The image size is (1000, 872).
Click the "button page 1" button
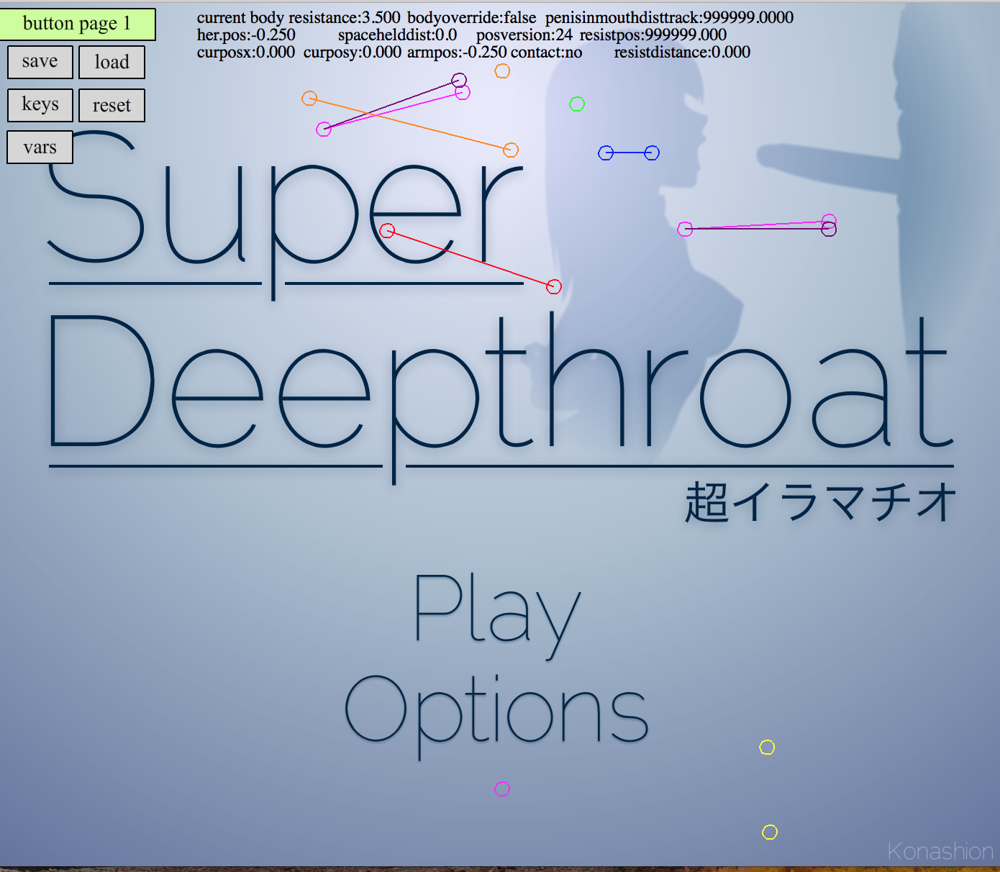click(77, 24)
